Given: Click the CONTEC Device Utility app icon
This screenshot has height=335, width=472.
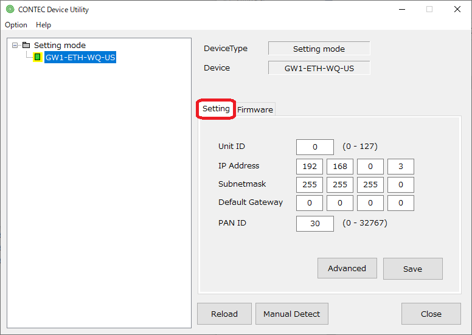Looking at the screenshot, I should [10, 9].
